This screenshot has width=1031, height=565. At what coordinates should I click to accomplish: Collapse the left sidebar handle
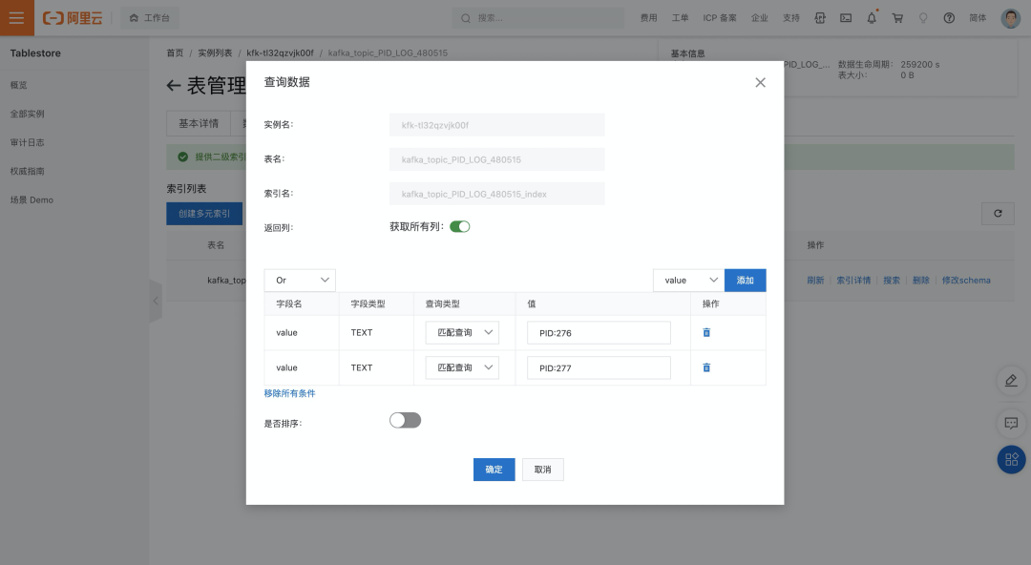[x=156, y=302]
